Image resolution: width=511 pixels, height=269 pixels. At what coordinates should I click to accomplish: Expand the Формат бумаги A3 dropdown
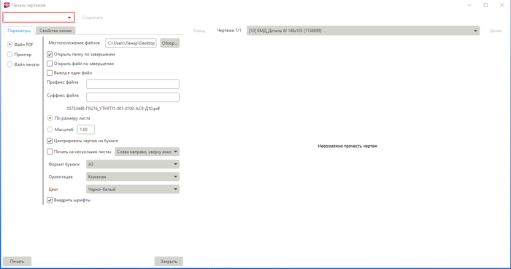point(133,164)
